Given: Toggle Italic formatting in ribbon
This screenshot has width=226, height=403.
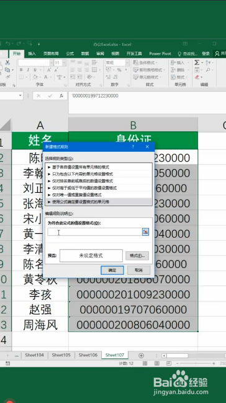Looking at the screenshot, I should pyautogui.click(x=28, y=70).
